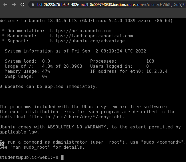
Task: Click the browser forward arrow
Action: coord(14,5)
